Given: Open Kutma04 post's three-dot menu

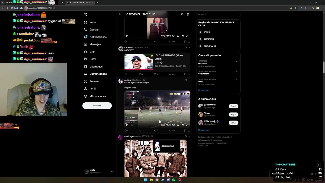Looking at the screenshot, I should click(x=189, y=47).
